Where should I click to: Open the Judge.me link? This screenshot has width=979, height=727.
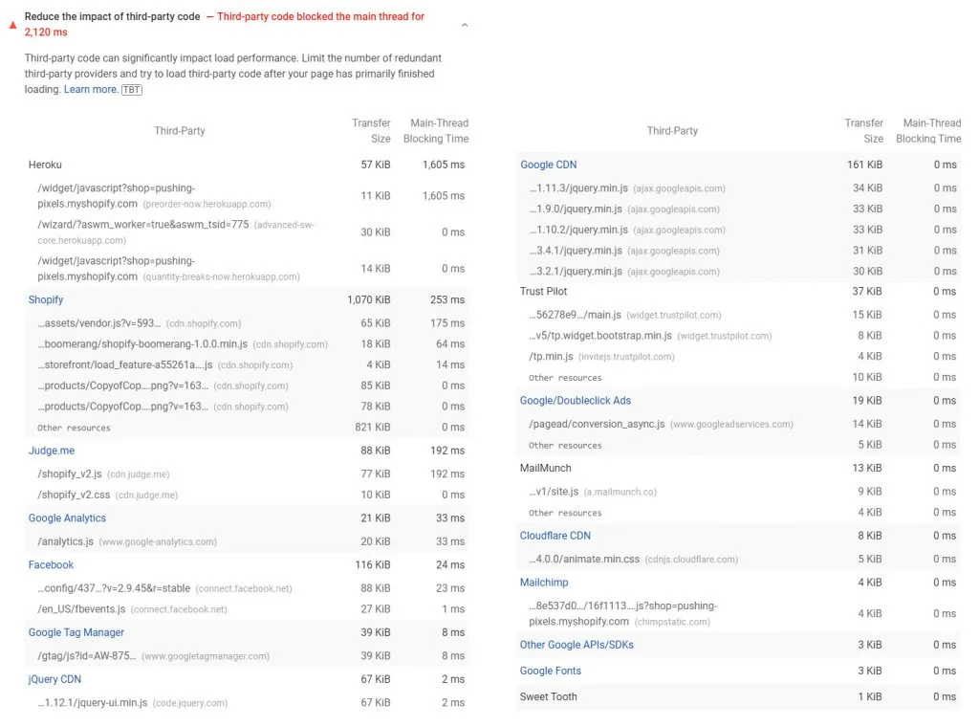click(50, 451)
